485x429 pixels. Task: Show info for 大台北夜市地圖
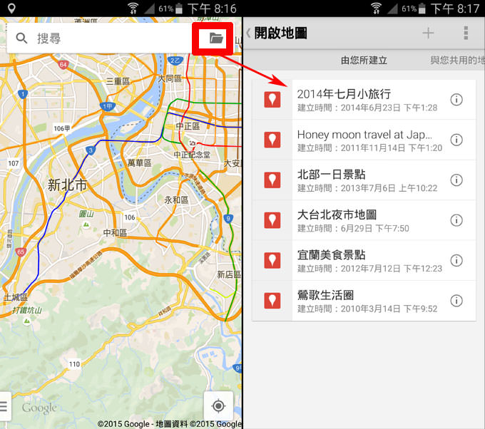[456, 220]
